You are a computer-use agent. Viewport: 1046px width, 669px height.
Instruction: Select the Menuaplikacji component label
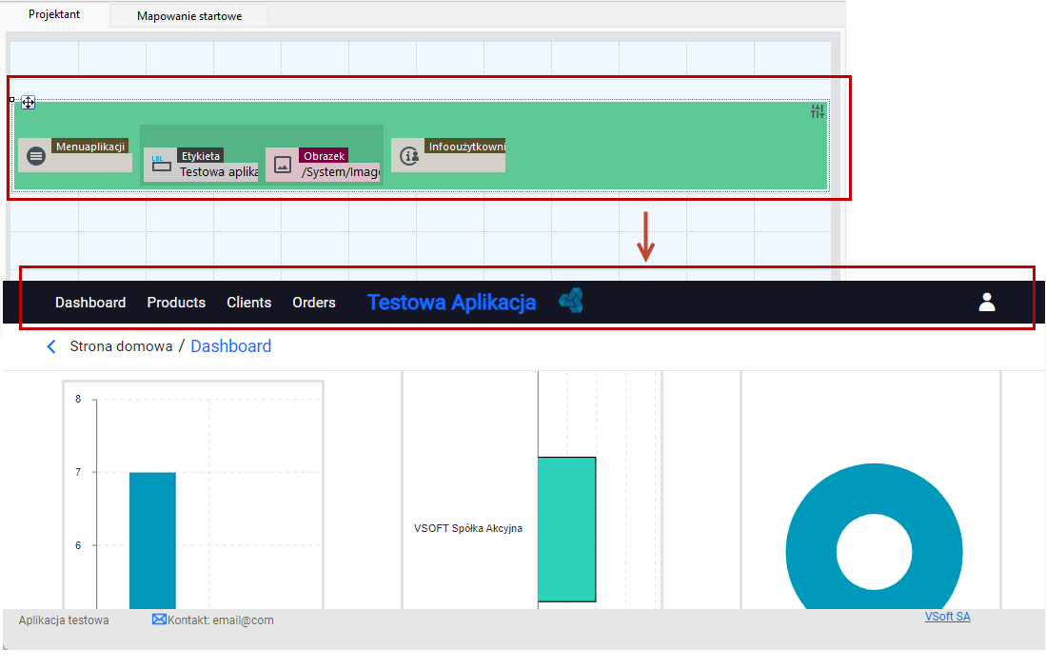pos(90,146)
